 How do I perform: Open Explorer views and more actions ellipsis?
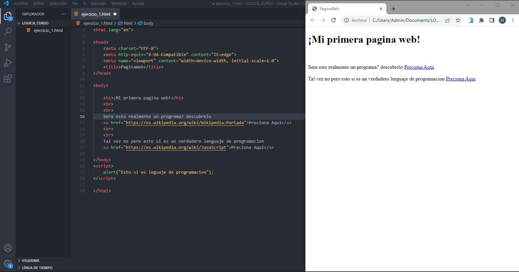(63, 14)
